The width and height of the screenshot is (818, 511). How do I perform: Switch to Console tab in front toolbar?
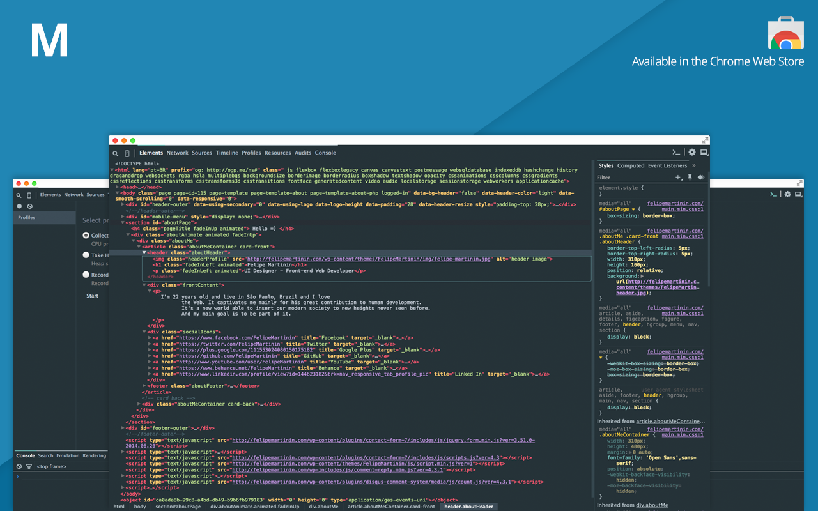coord(325,153)
